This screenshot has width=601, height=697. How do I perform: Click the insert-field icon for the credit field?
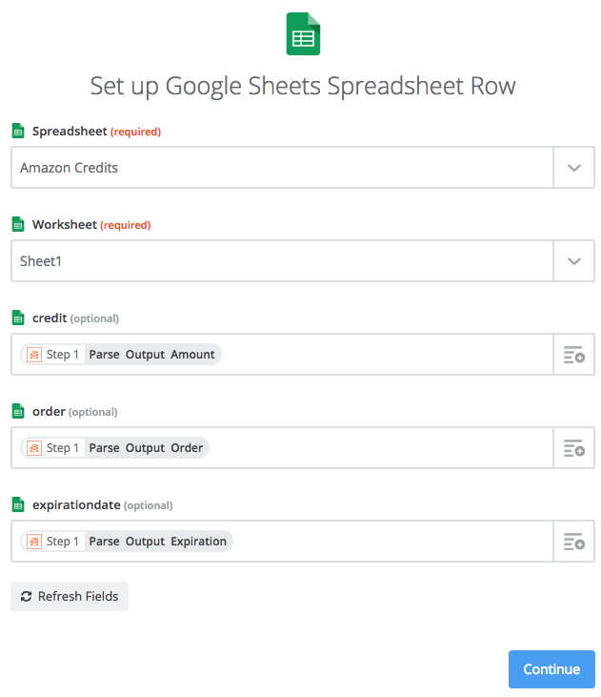click(x=573, y=355)
